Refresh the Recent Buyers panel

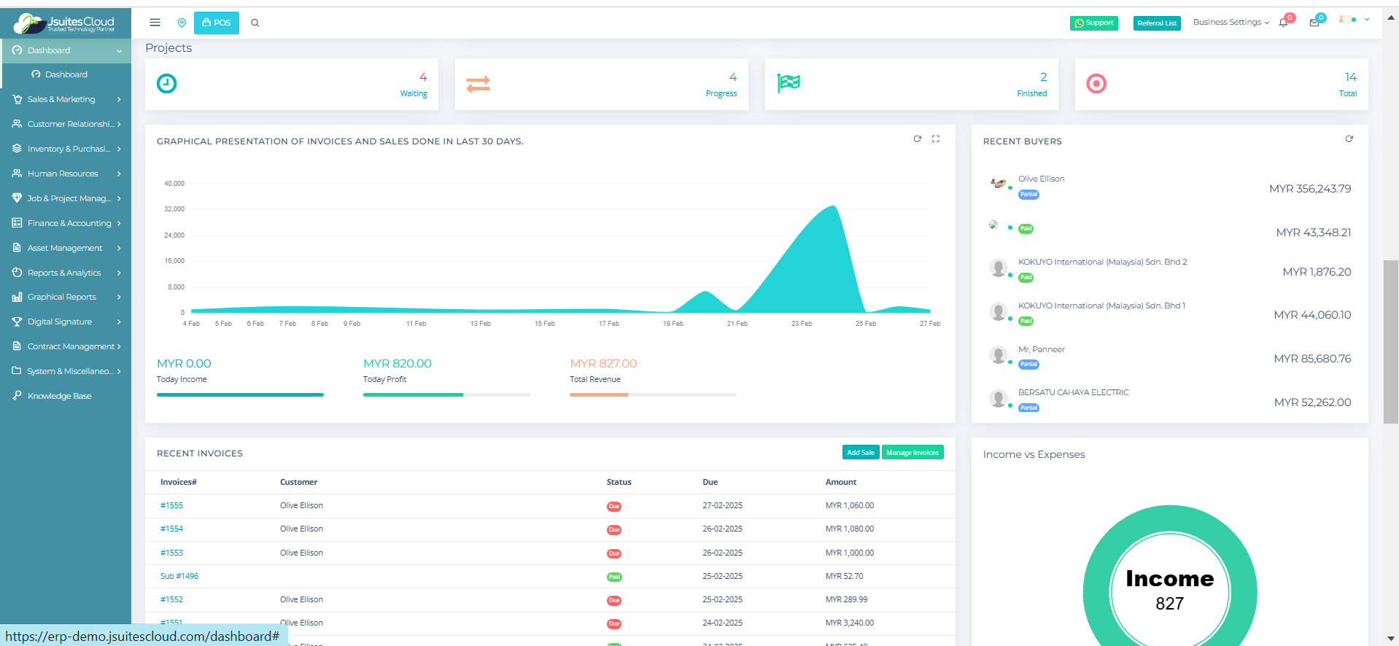point(1349,139)
